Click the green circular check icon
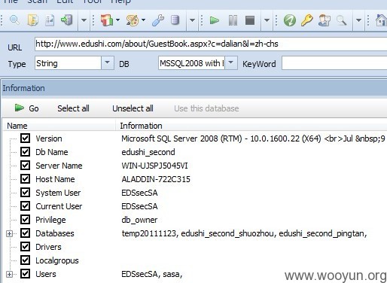 (290, 20)
